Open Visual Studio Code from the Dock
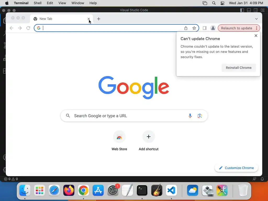 click(x=171, y=190)
